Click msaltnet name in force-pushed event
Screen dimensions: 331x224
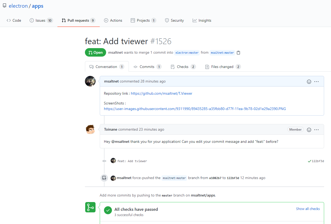coord(124,178)
